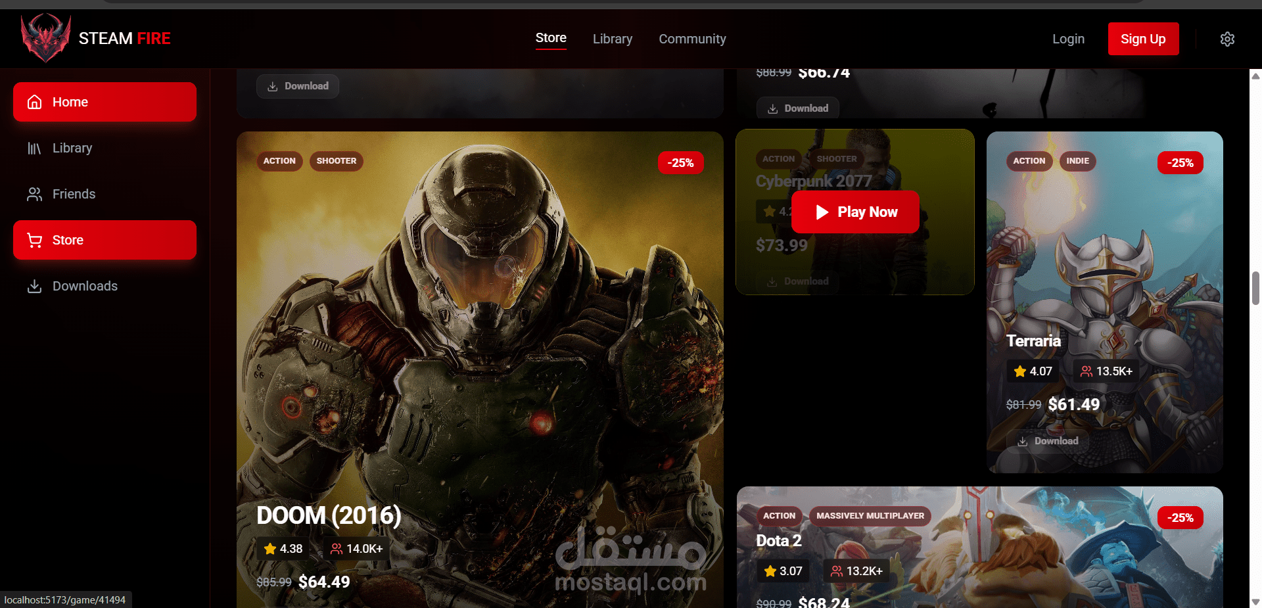Click the Home house icon in sidebar
The image size is (1262, 608).
(35, 102)
